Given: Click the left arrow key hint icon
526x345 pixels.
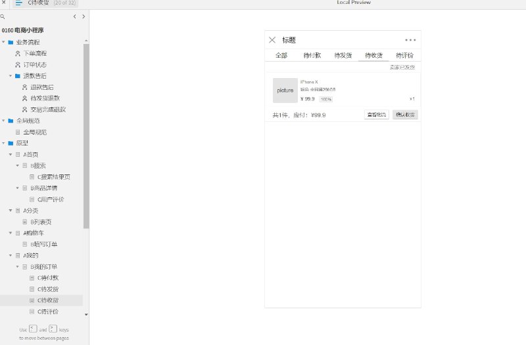Looking at the screenshot, I should 33,329.
